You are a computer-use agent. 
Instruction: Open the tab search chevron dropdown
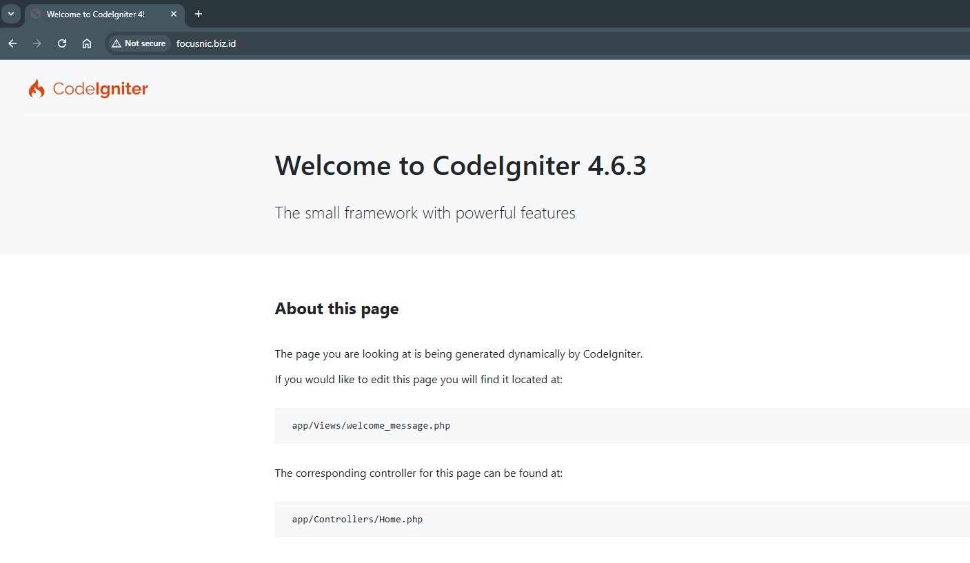pyautogui.click(x=10, y=14)
